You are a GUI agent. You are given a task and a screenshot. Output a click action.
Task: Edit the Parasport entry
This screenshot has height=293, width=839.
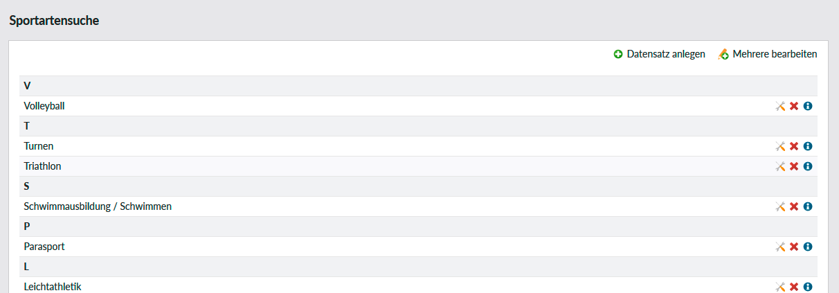(x=780, y=247)
